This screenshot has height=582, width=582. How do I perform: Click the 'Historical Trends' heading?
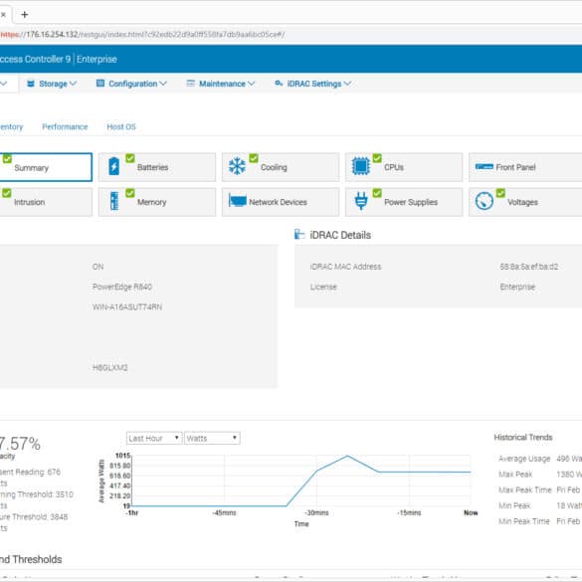[523, 437]
